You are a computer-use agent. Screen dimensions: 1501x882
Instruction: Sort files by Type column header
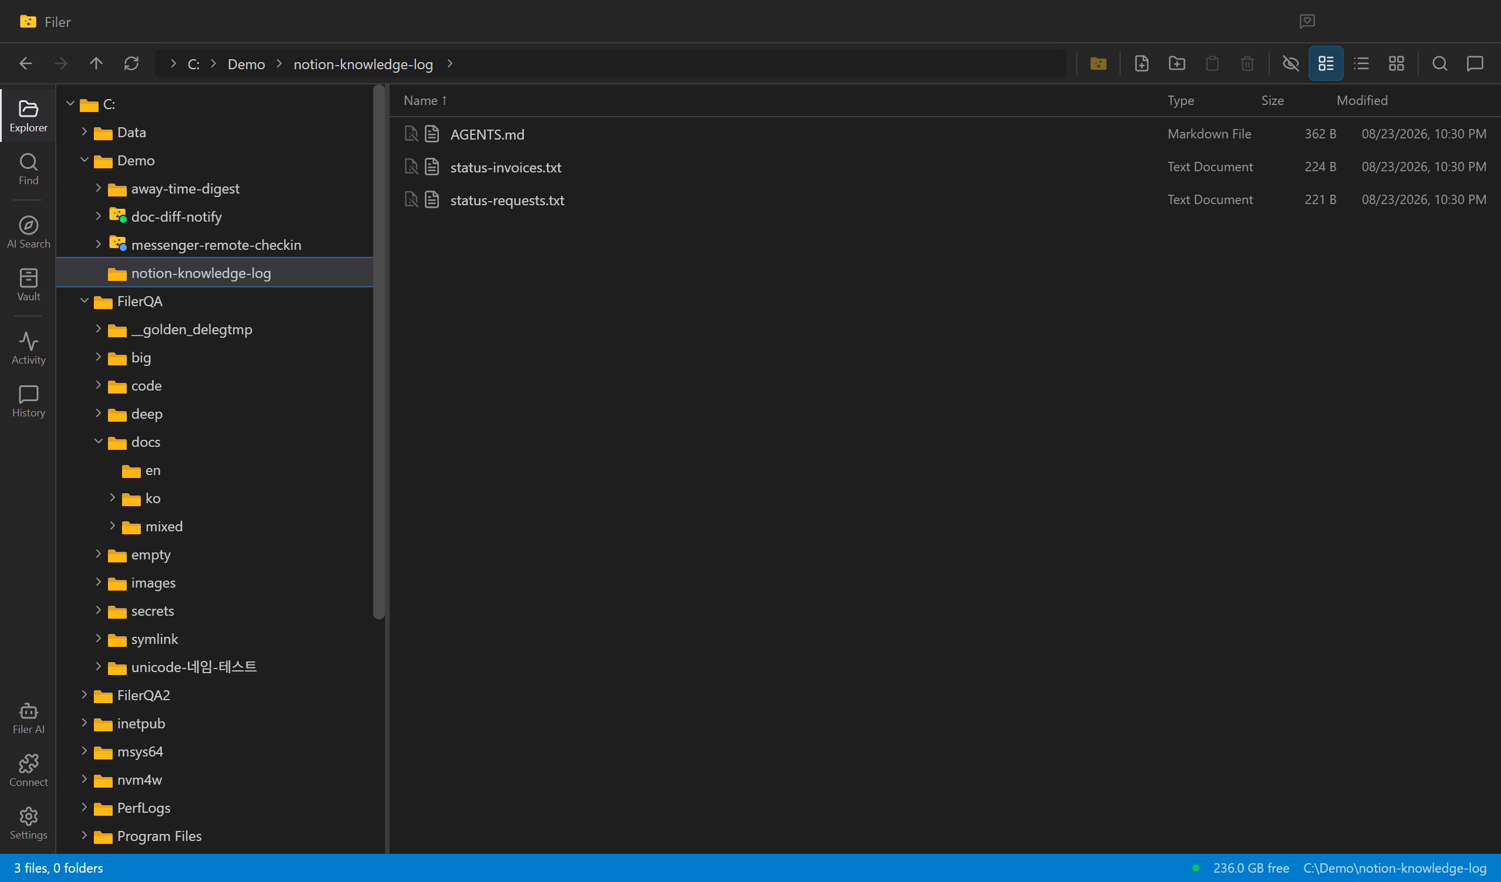coord(1181,101)
